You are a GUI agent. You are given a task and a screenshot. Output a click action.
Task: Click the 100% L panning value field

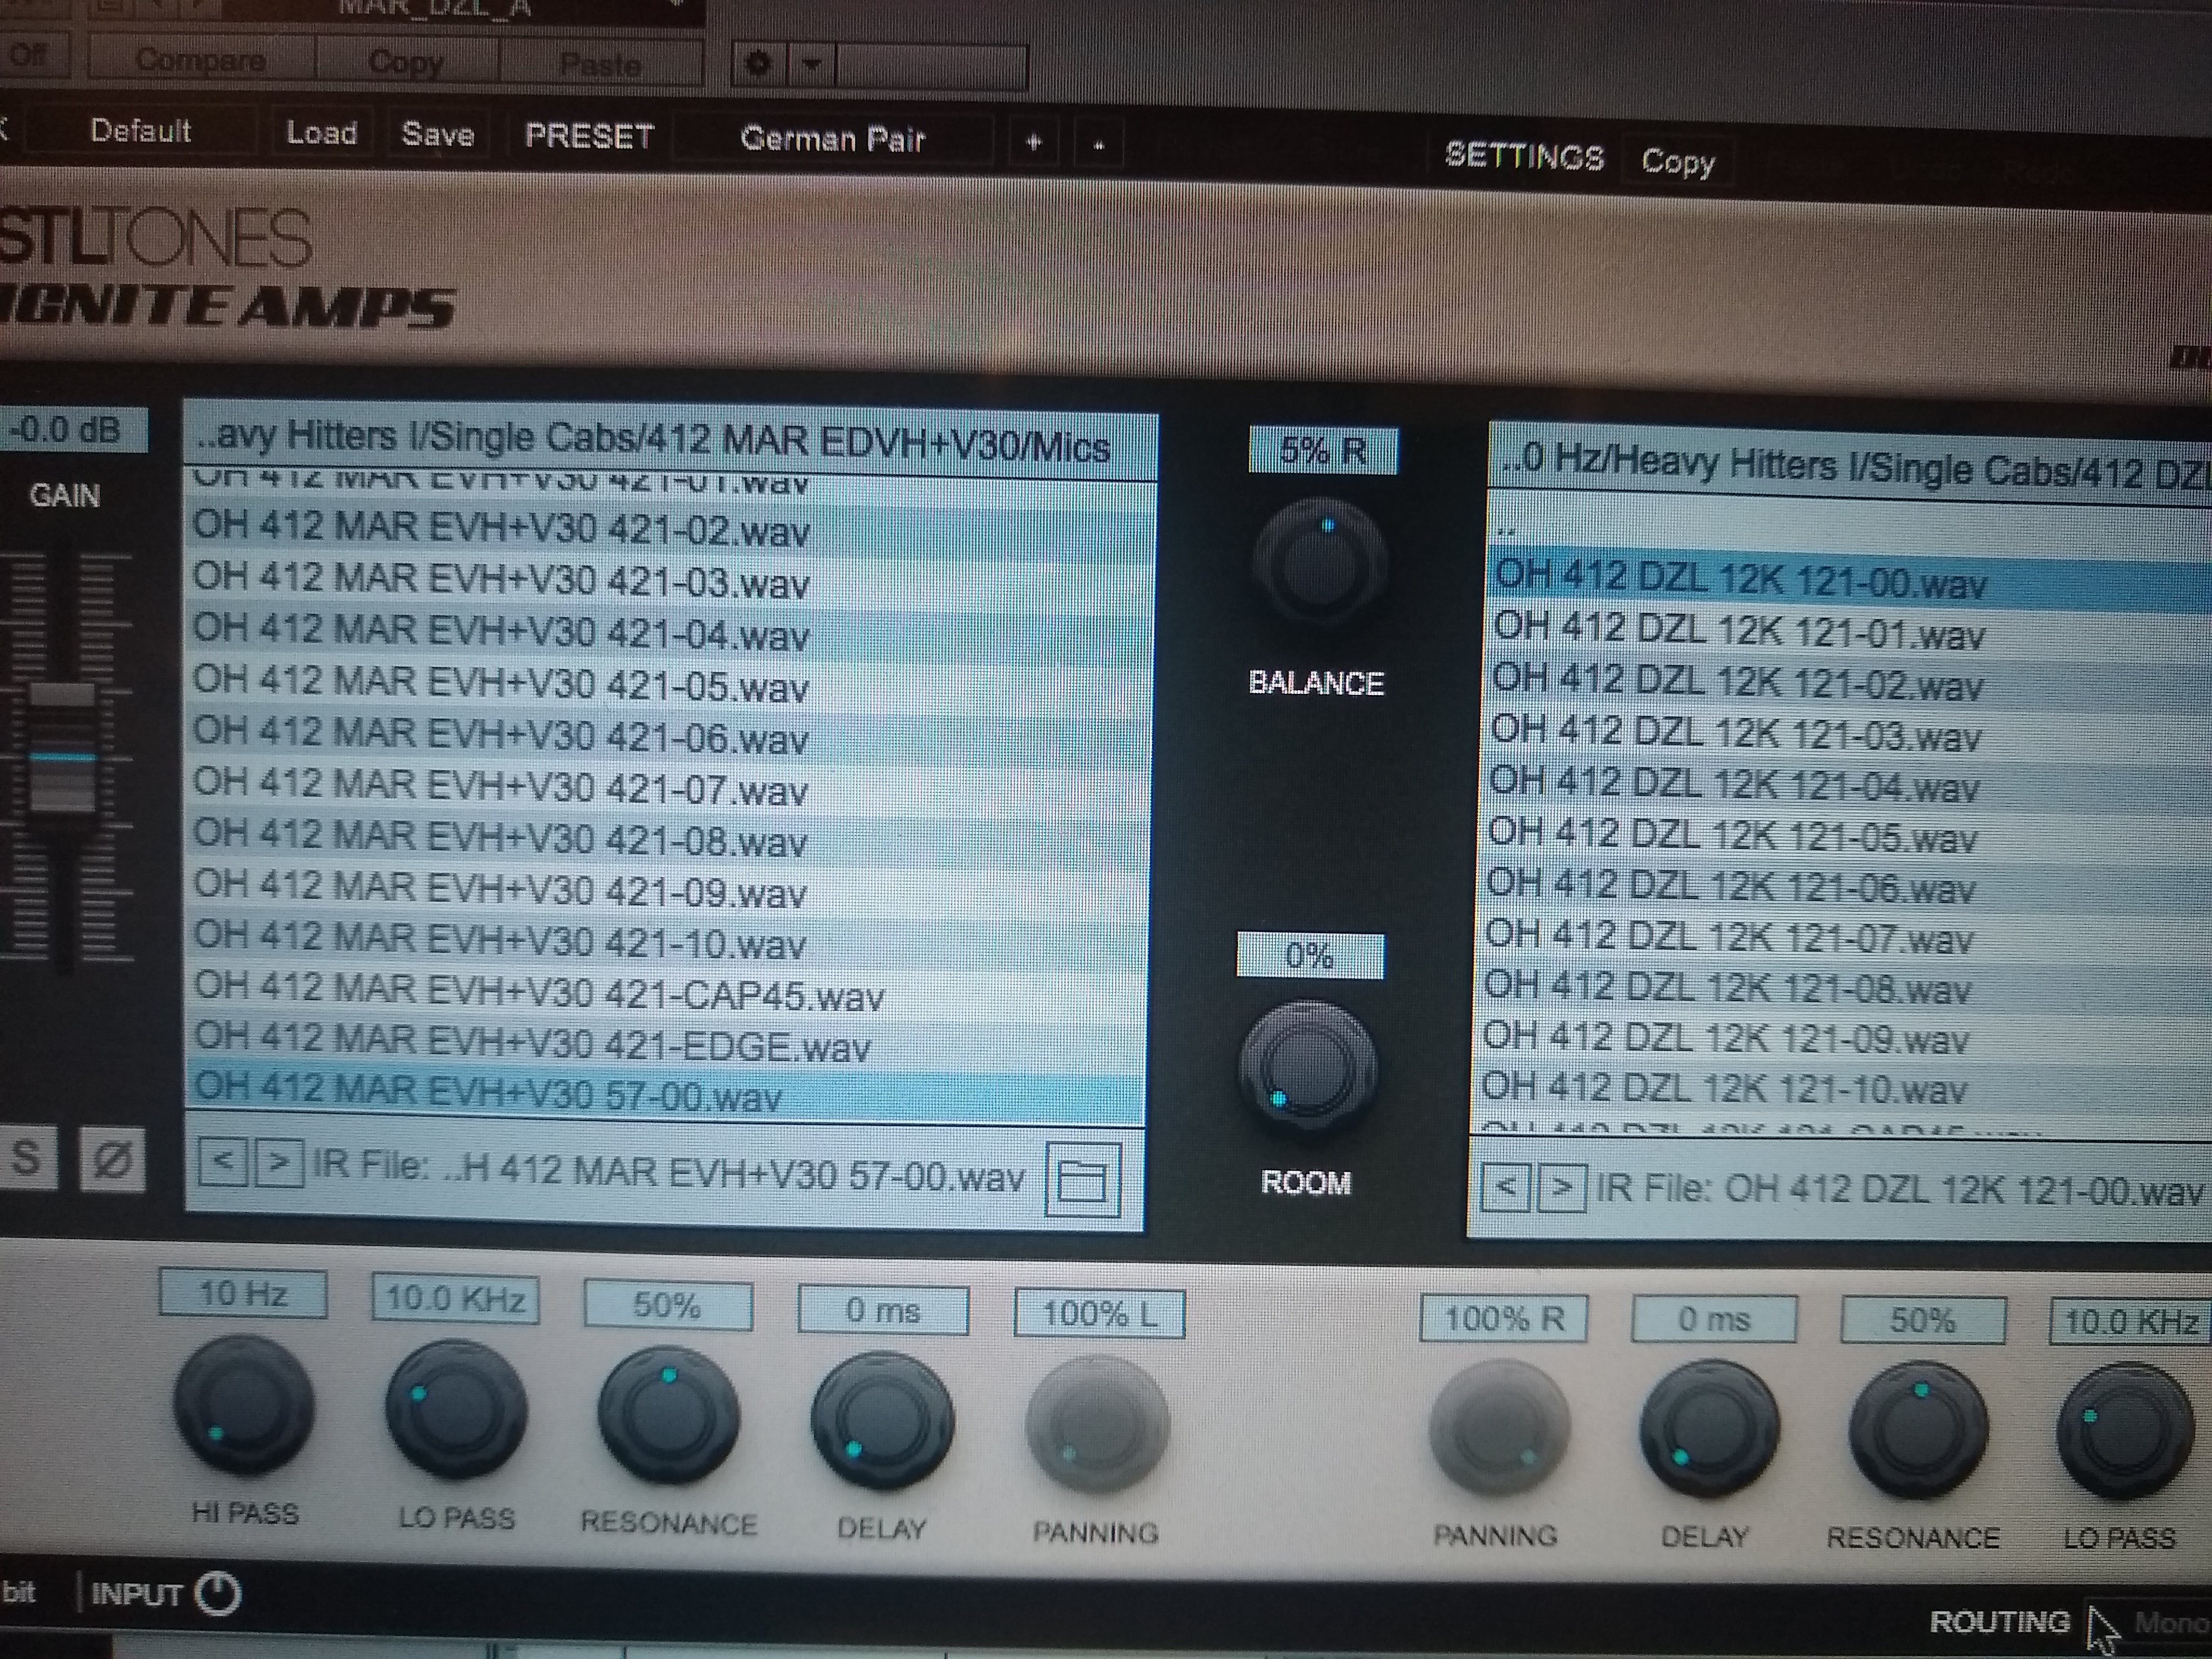[x=1099, y=1313]
